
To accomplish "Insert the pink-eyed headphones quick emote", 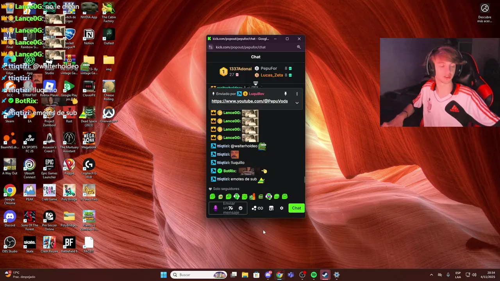I will pyautogui.click(x=269, y=196).
